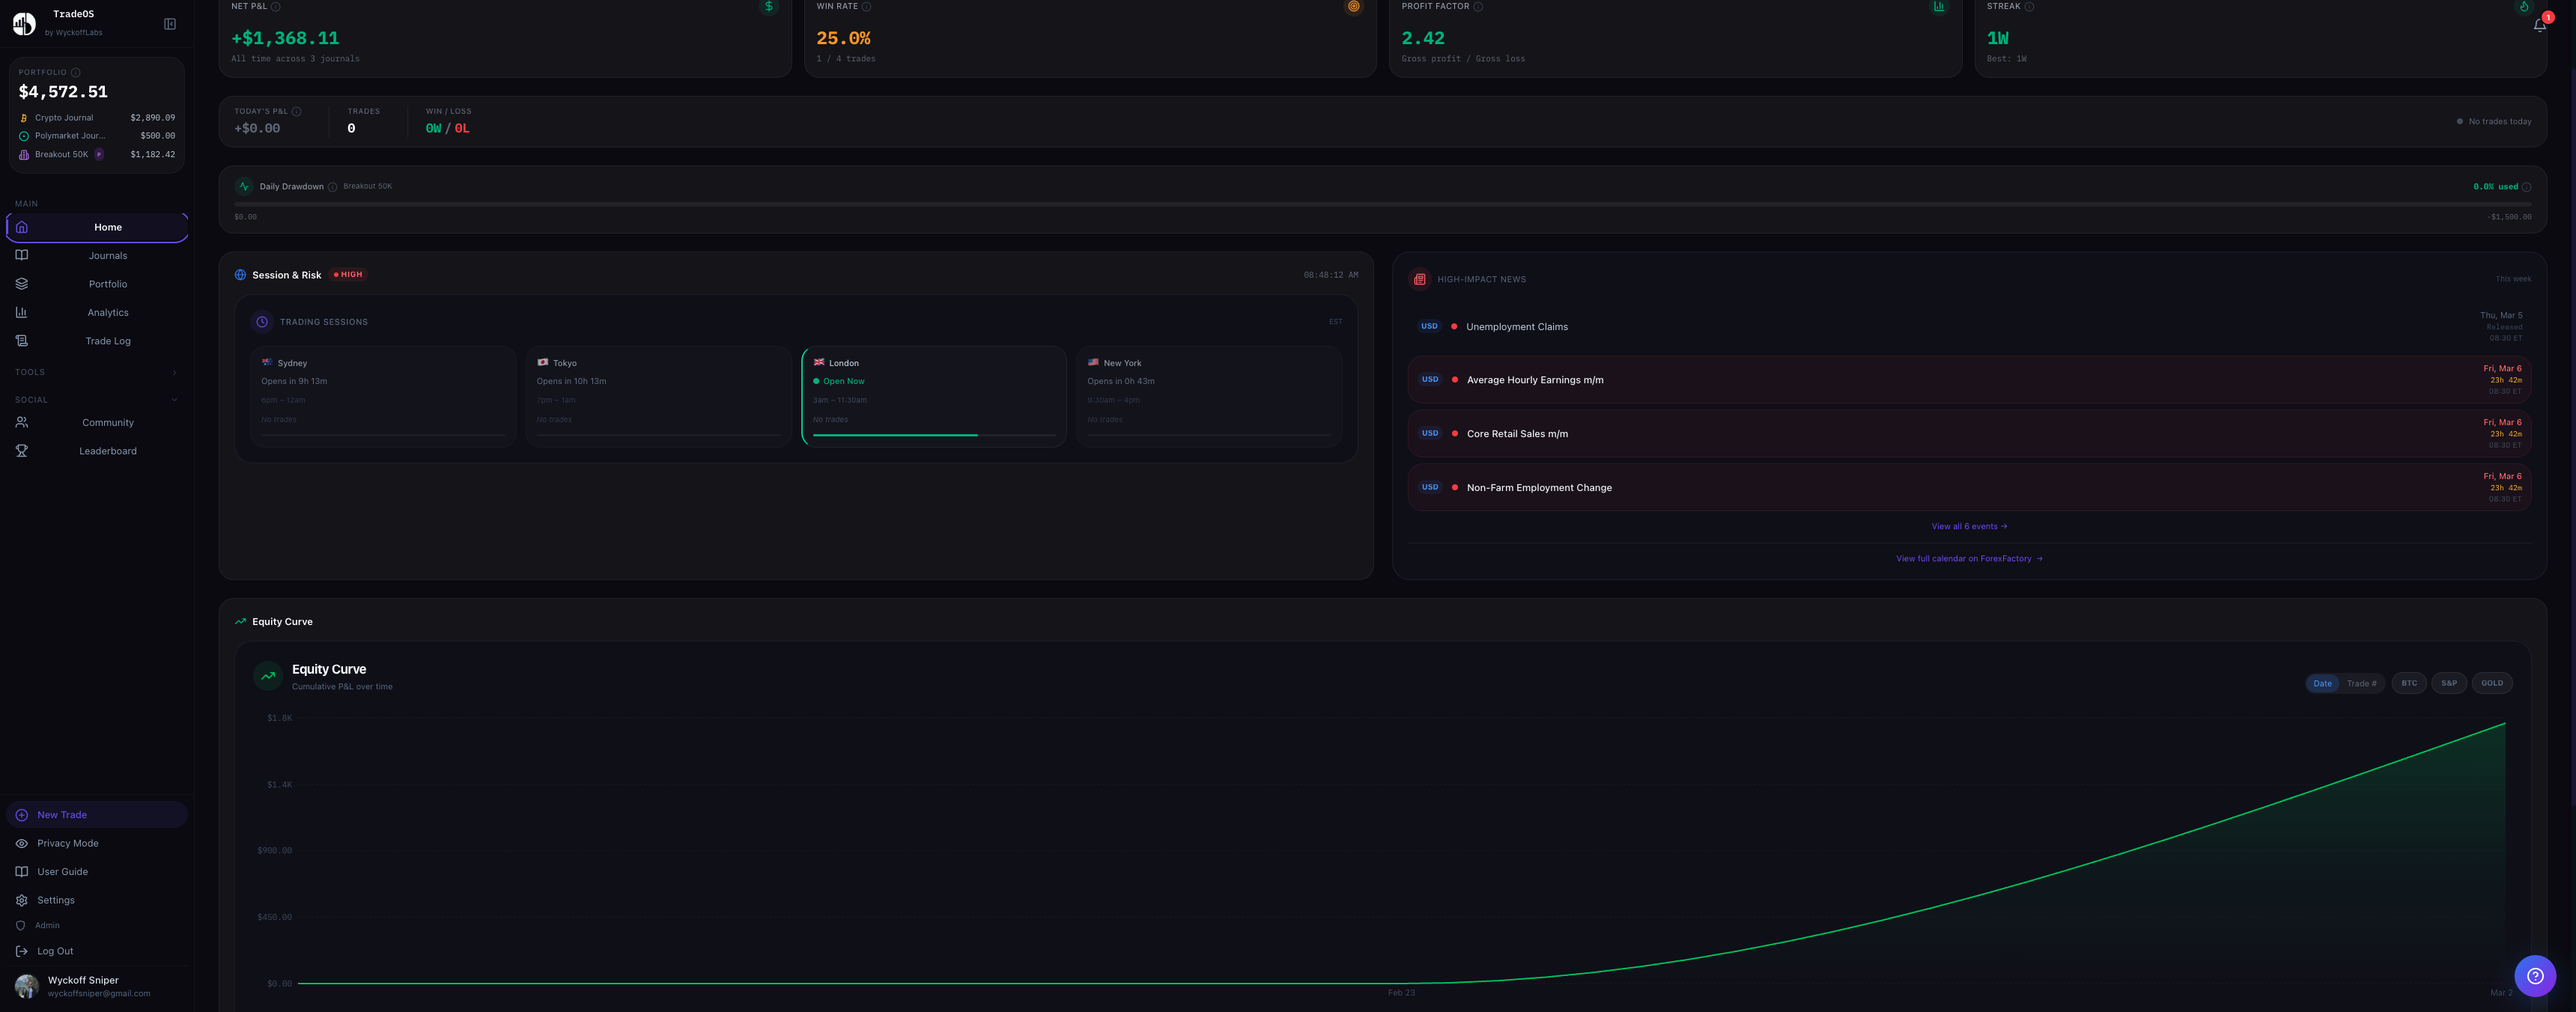2576x1012 pixels.
Task: Expand the TOOLS section in the sidebar
Action: tap(175, 371)
